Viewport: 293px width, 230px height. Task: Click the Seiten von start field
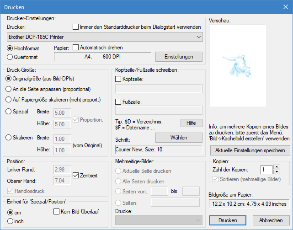(x=160, y=191)
